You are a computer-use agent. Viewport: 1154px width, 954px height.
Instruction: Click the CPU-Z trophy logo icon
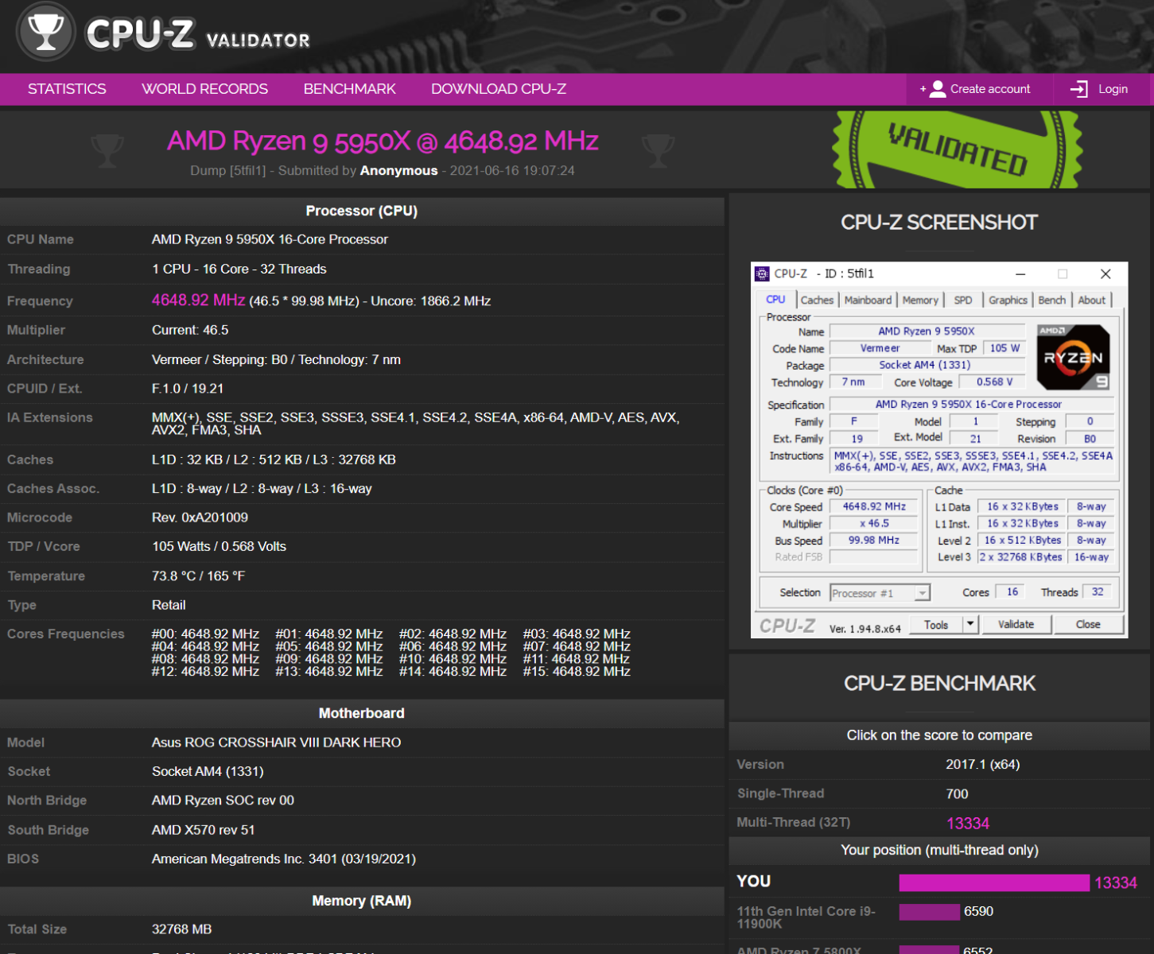pyautogui.click(x=46, y=33)
